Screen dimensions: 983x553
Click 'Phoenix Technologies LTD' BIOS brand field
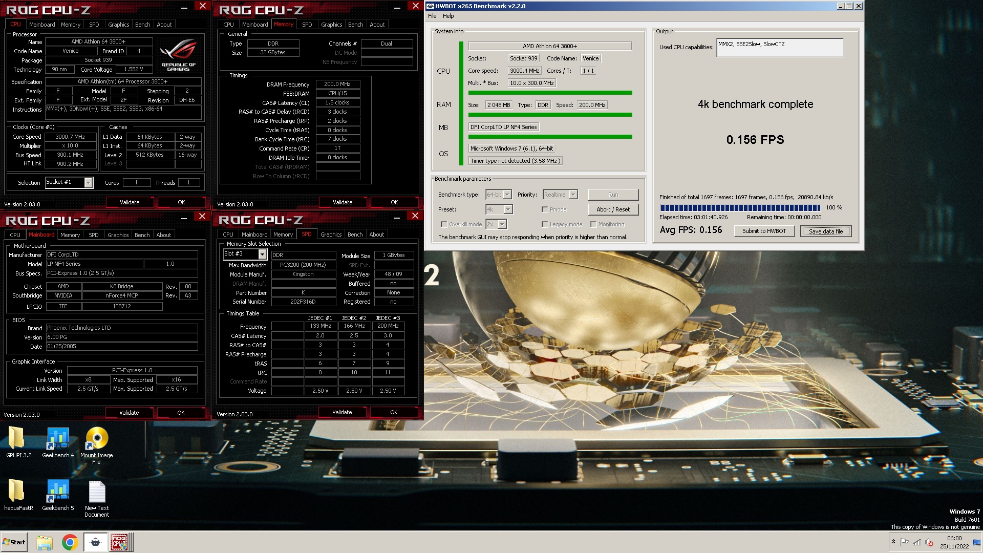[x=121, y=328]
